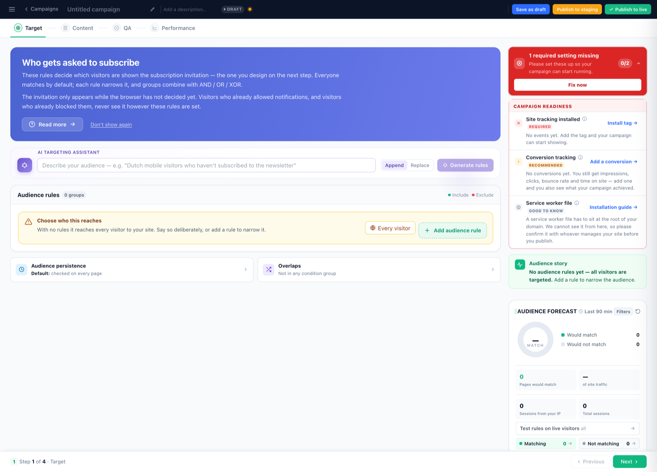Click the Would not match grey swatch
This screenshot has height=472, width=657.
(x=563, y=344)
